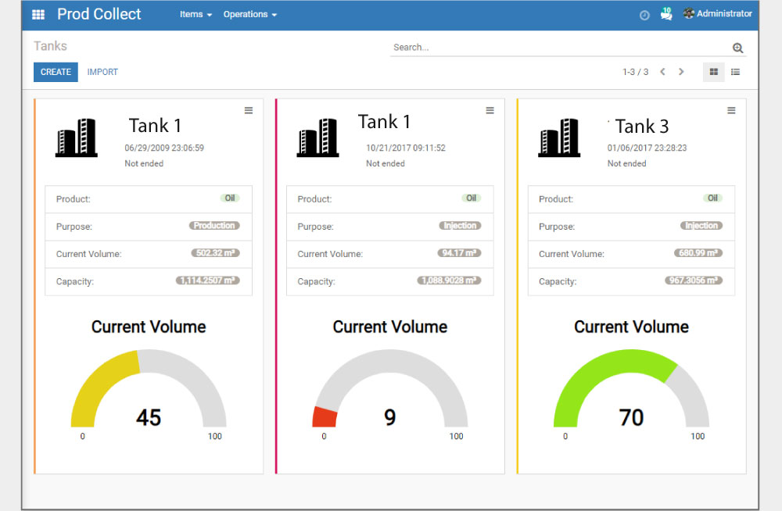782x511 pixels.
Task: Open the messages icon with badge 10
Action: point(665,14)
